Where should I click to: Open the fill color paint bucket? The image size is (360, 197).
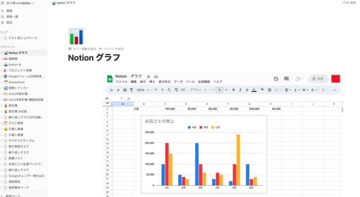(262, 90)
